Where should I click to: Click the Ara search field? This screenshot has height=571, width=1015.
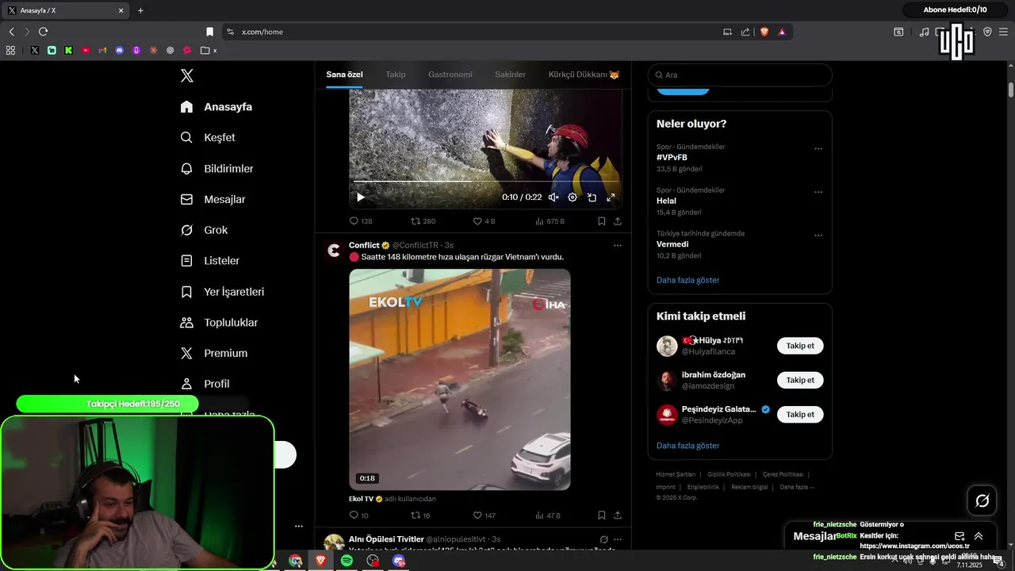(740, 75)
